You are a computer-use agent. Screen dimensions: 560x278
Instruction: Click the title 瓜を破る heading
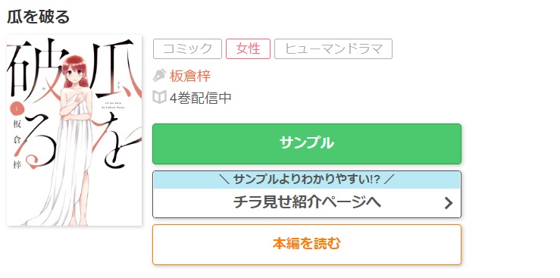click(38, 17)
